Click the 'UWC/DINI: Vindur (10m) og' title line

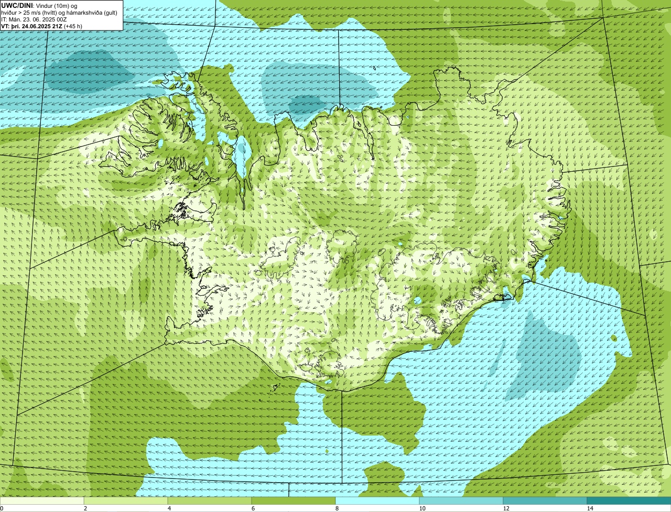39,5
